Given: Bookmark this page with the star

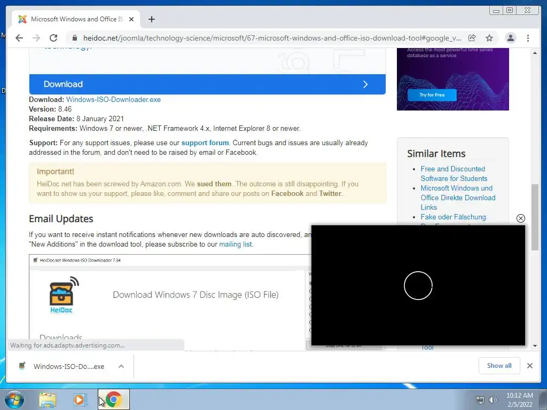Looking at the screenshot, I should point(489,38).
